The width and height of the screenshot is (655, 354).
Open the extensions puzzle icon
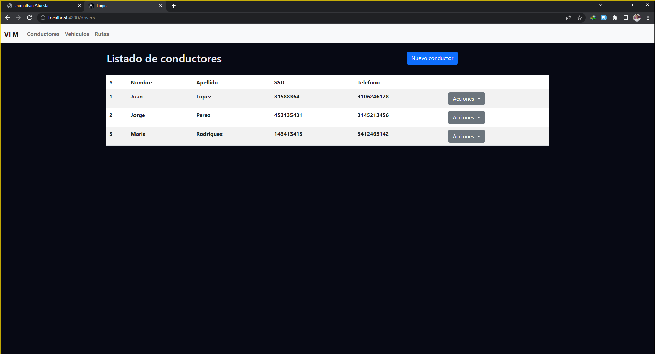click(615, 18)
